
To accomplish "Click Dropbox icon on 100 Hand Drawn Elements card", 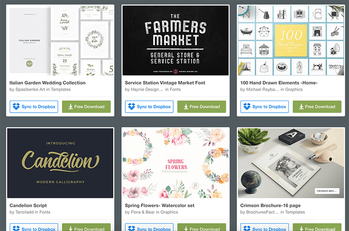I will click(x=247, y=107).
